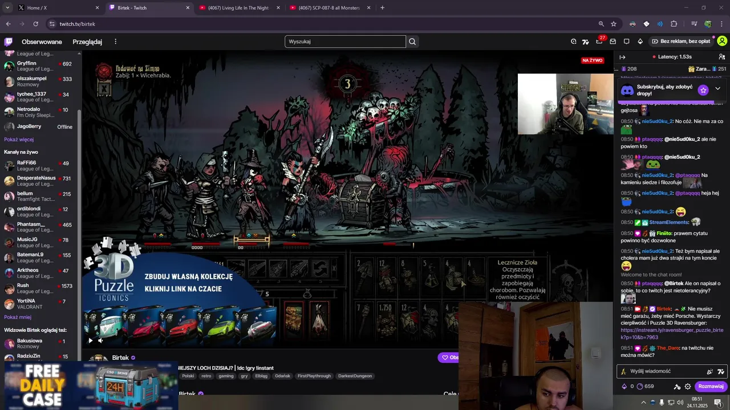Image resolution: width=730 pixels, height=410 pixels.
Task: Open the notifications icon with 27 badge
Action: pos(599,41)
